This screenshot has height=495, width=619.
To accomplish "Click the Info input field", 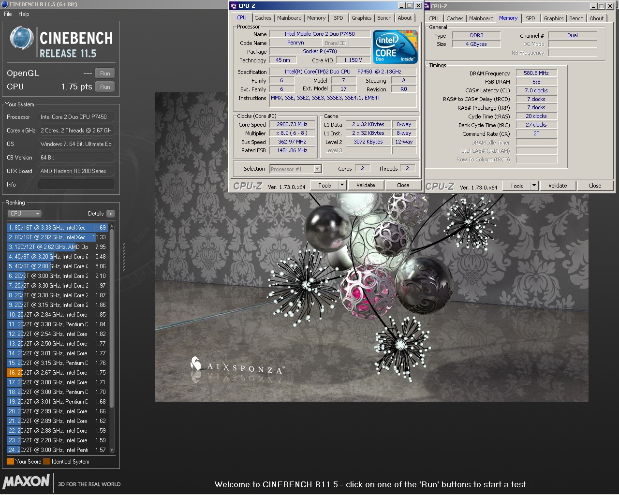I will point(76,185).
